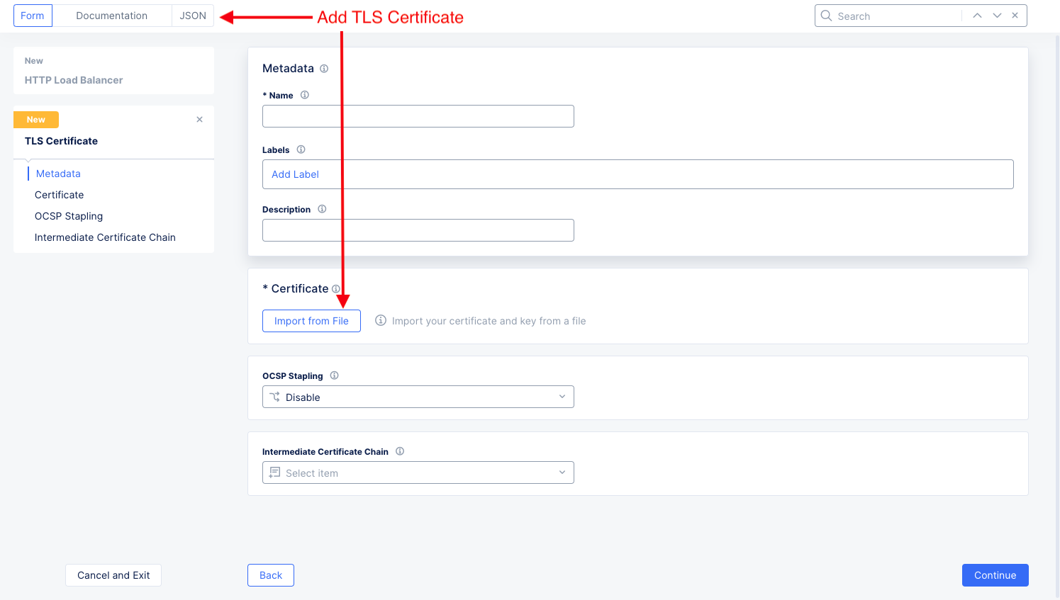Click the info icon beside Labels

pos(300,149)
